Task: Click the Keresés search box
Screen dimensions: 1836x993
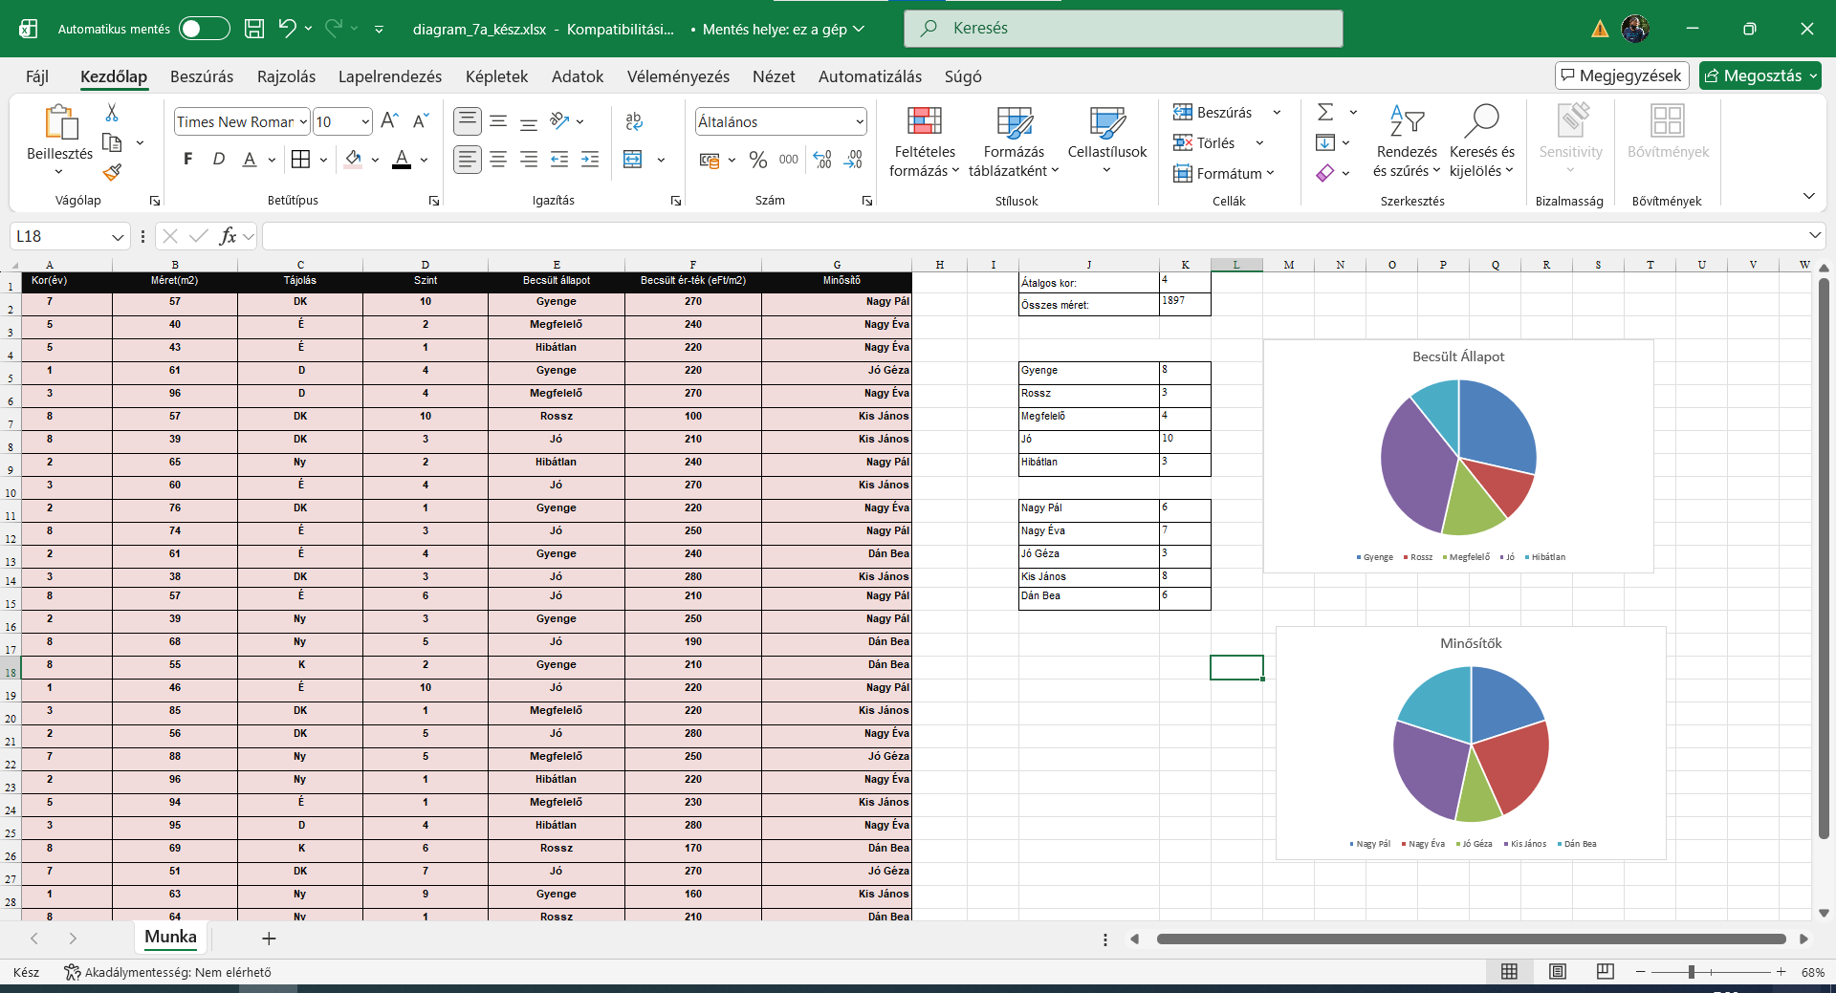Action: tap(1123, 29)
